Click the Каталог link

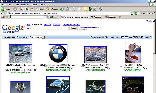tap(57, 25)
